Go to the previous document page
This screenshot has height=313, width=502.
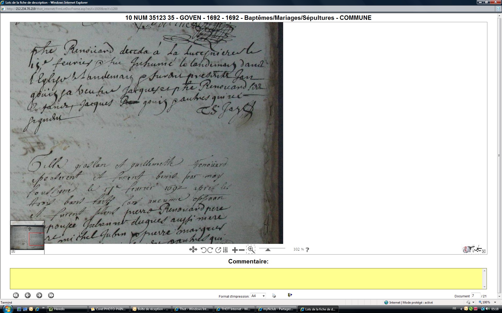coord(27,295)
